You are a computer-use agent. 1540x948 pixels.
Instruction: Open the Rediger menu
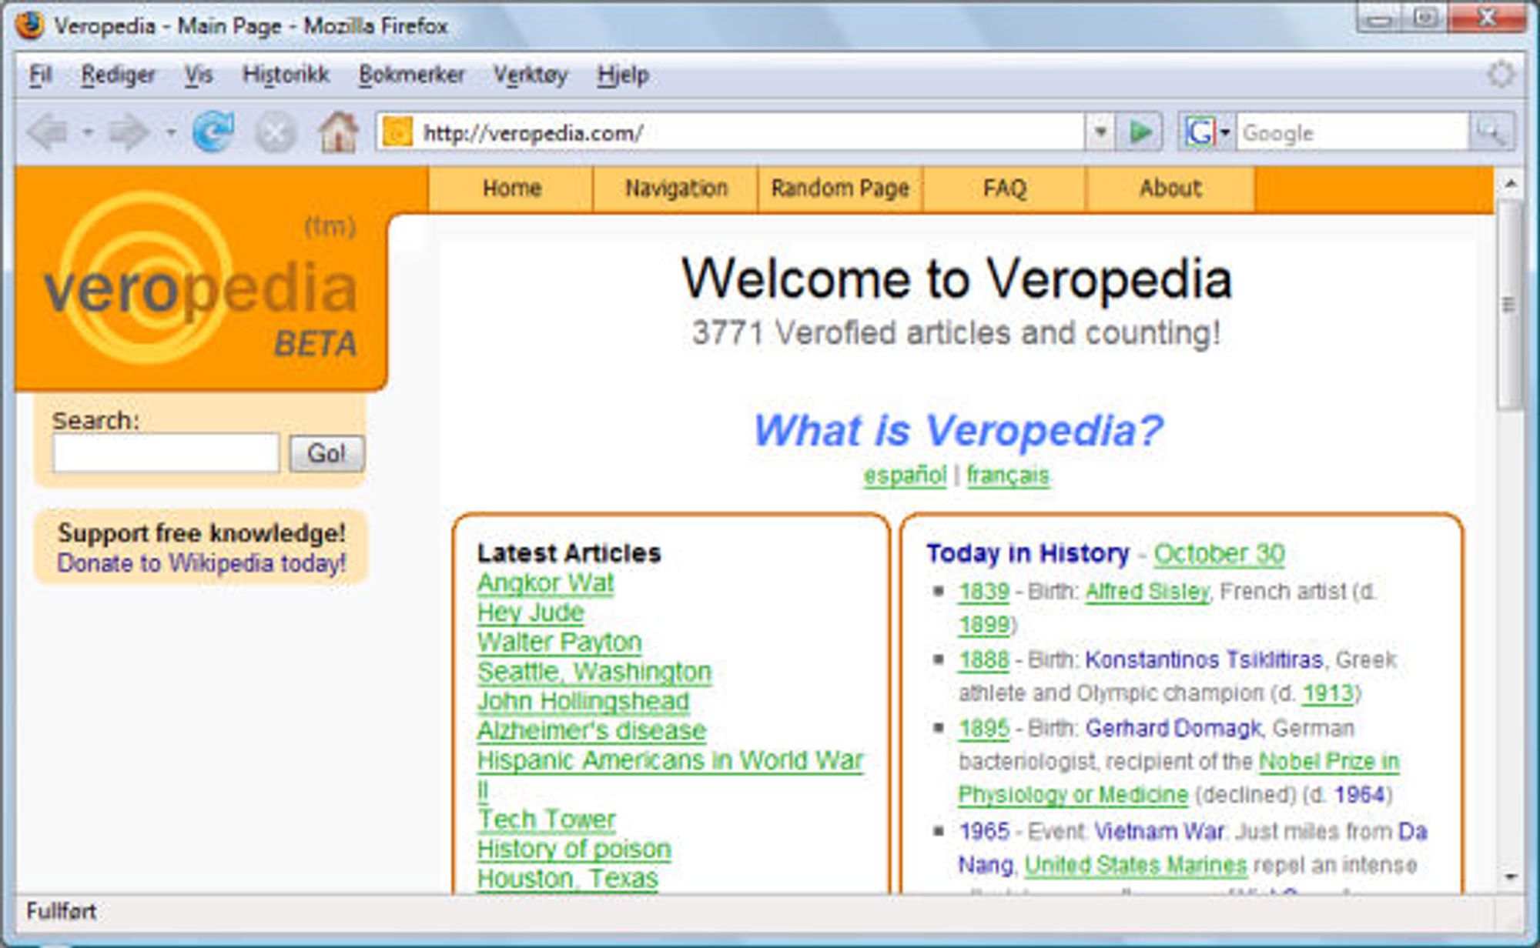tap(118, 75)
